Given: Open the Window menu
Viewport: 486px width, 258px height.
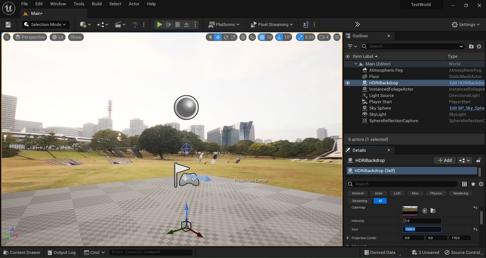Looking at the screenshot, I should point(58,4).
